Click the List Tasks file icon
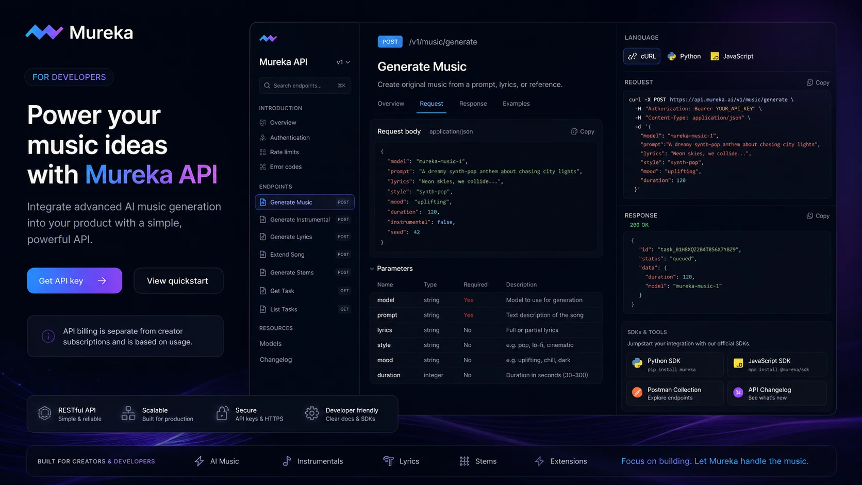This screenshot has height=485, width=862. tap(263, 310)
